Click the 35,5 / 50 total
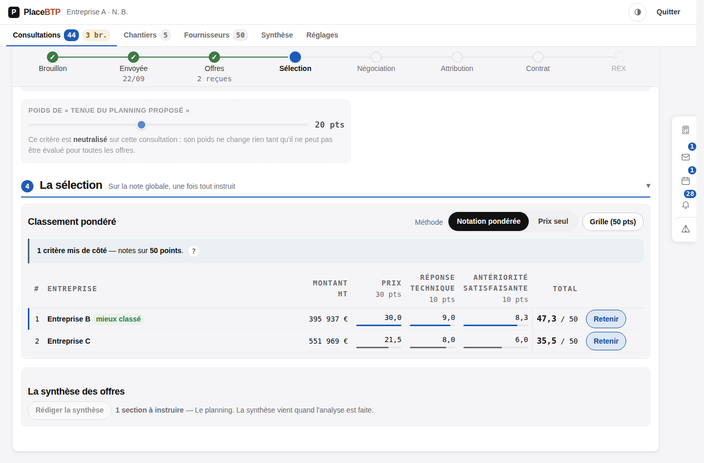Viewport: 704px width, 463px height. (557, 341)
